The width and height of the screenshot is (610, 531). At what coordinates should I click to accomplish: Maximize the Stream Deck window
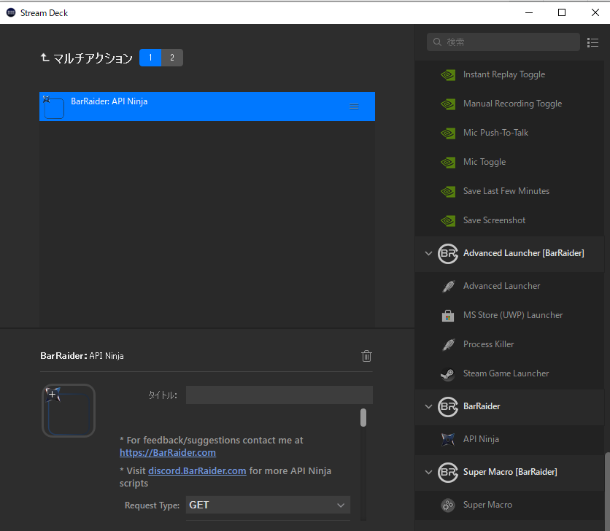click(x=561, y=12)
